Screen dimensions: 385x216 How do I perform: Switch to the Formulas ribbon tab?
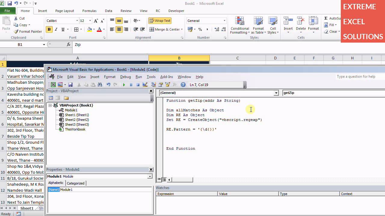click(x=89, y=11)
